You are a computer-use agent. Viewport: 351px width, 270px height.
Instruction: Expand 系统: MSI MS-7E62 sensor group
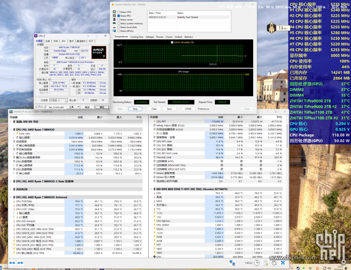(10, 121)
